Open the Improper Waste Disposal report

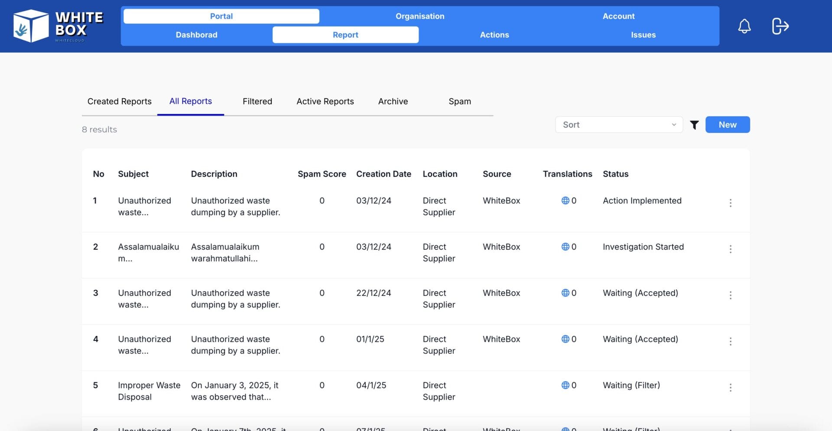(x=149, y=391)
